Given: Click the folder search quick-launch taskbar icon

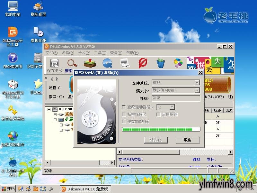Looking at the screenshot, I should point(36,189).
